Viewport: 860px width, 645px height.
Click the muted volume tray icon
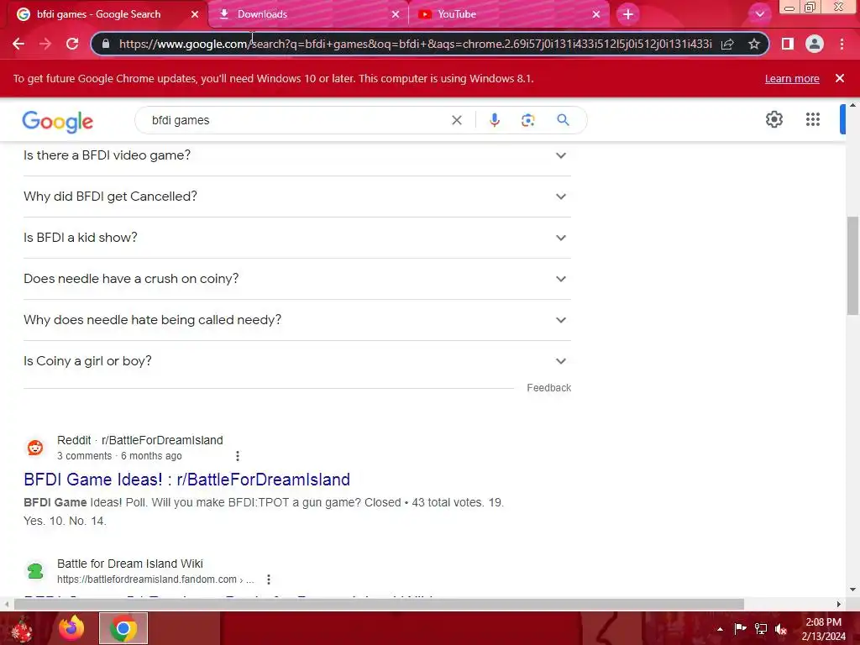click(781, 628)
